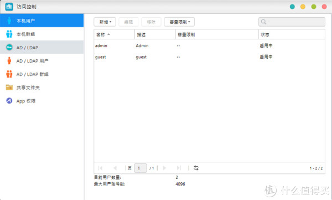Open the 本机群组 section
Viewport: 332px width, 200px height.
tap(41, 34)
